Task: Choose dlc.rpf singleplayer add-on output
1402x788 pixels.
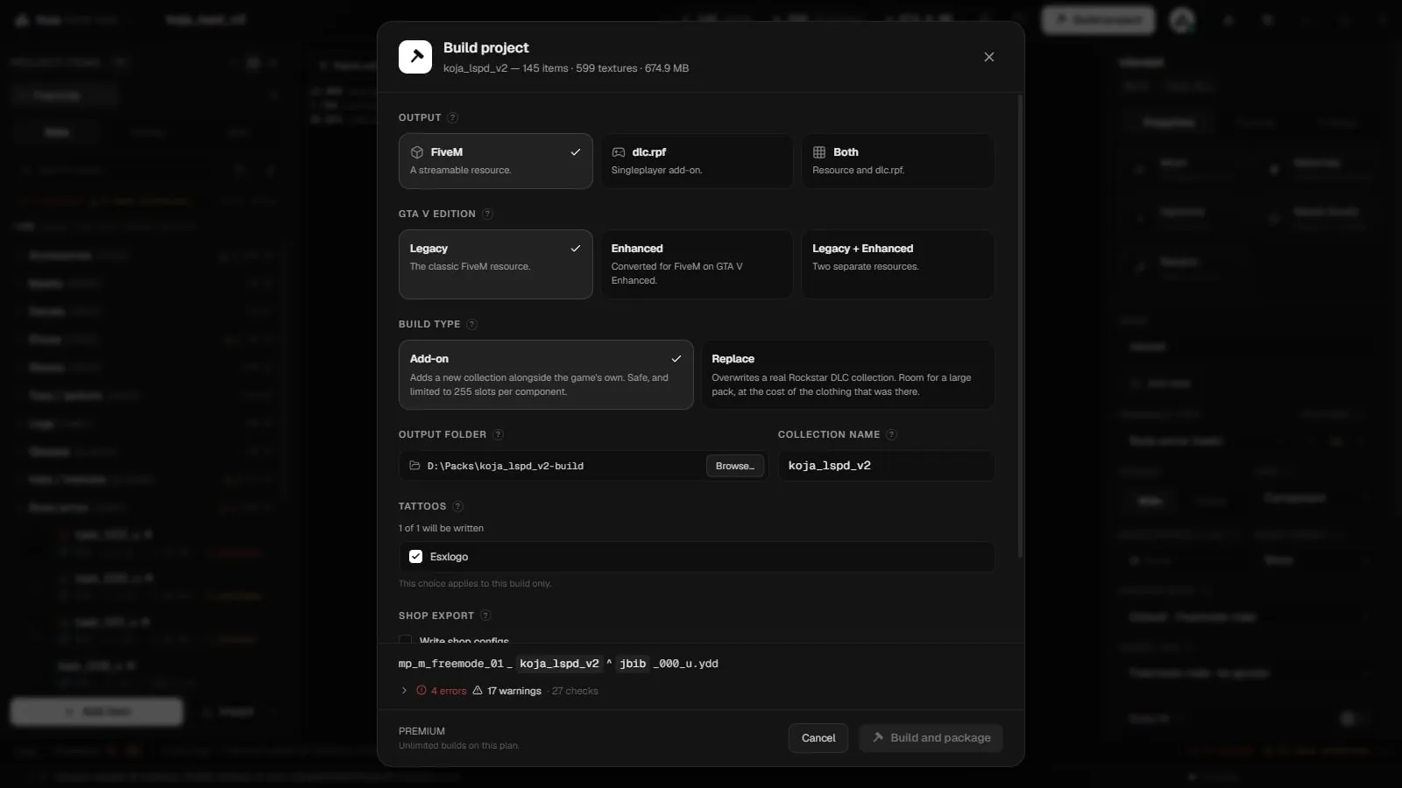Action: point(697,161)
